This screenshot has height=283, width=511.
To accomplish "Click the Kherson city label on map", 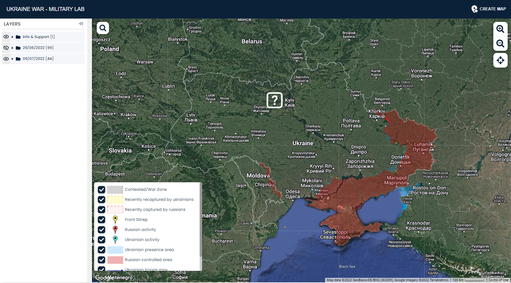I will tap(321, 192).
